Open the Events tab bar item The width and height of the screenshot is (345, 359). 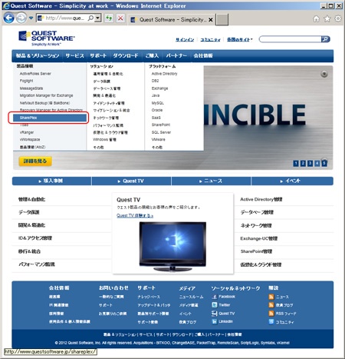coord(292,181)
